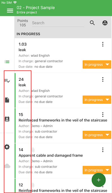
Task: Open the checklist sidebar icon
Action: 7,81
